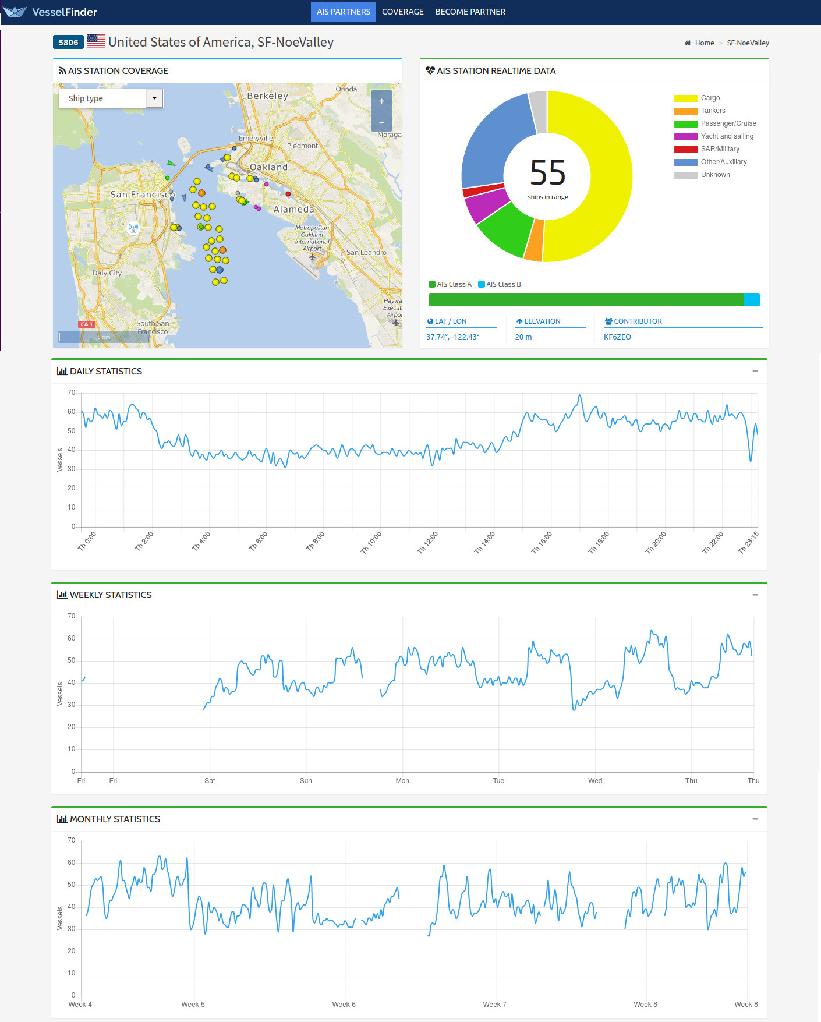Click the station ID 5806 badge
Image resolution: width=821 pixels, height=1022 pixels.
68,42
